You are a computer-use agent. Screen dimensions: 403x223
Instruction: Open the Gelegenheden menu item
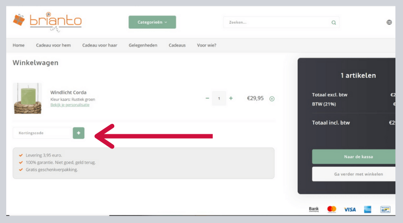click(143, 46)
